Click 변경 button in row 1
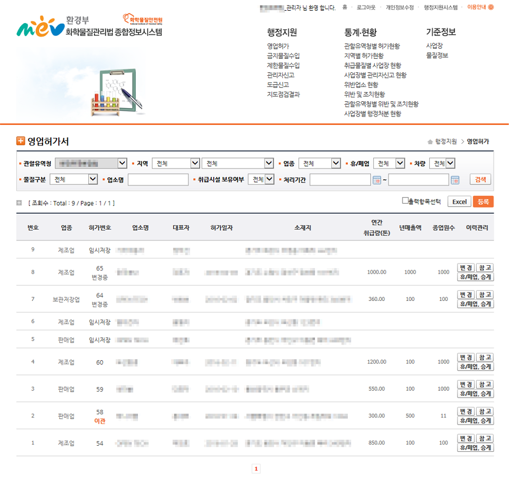 point(466,439)
